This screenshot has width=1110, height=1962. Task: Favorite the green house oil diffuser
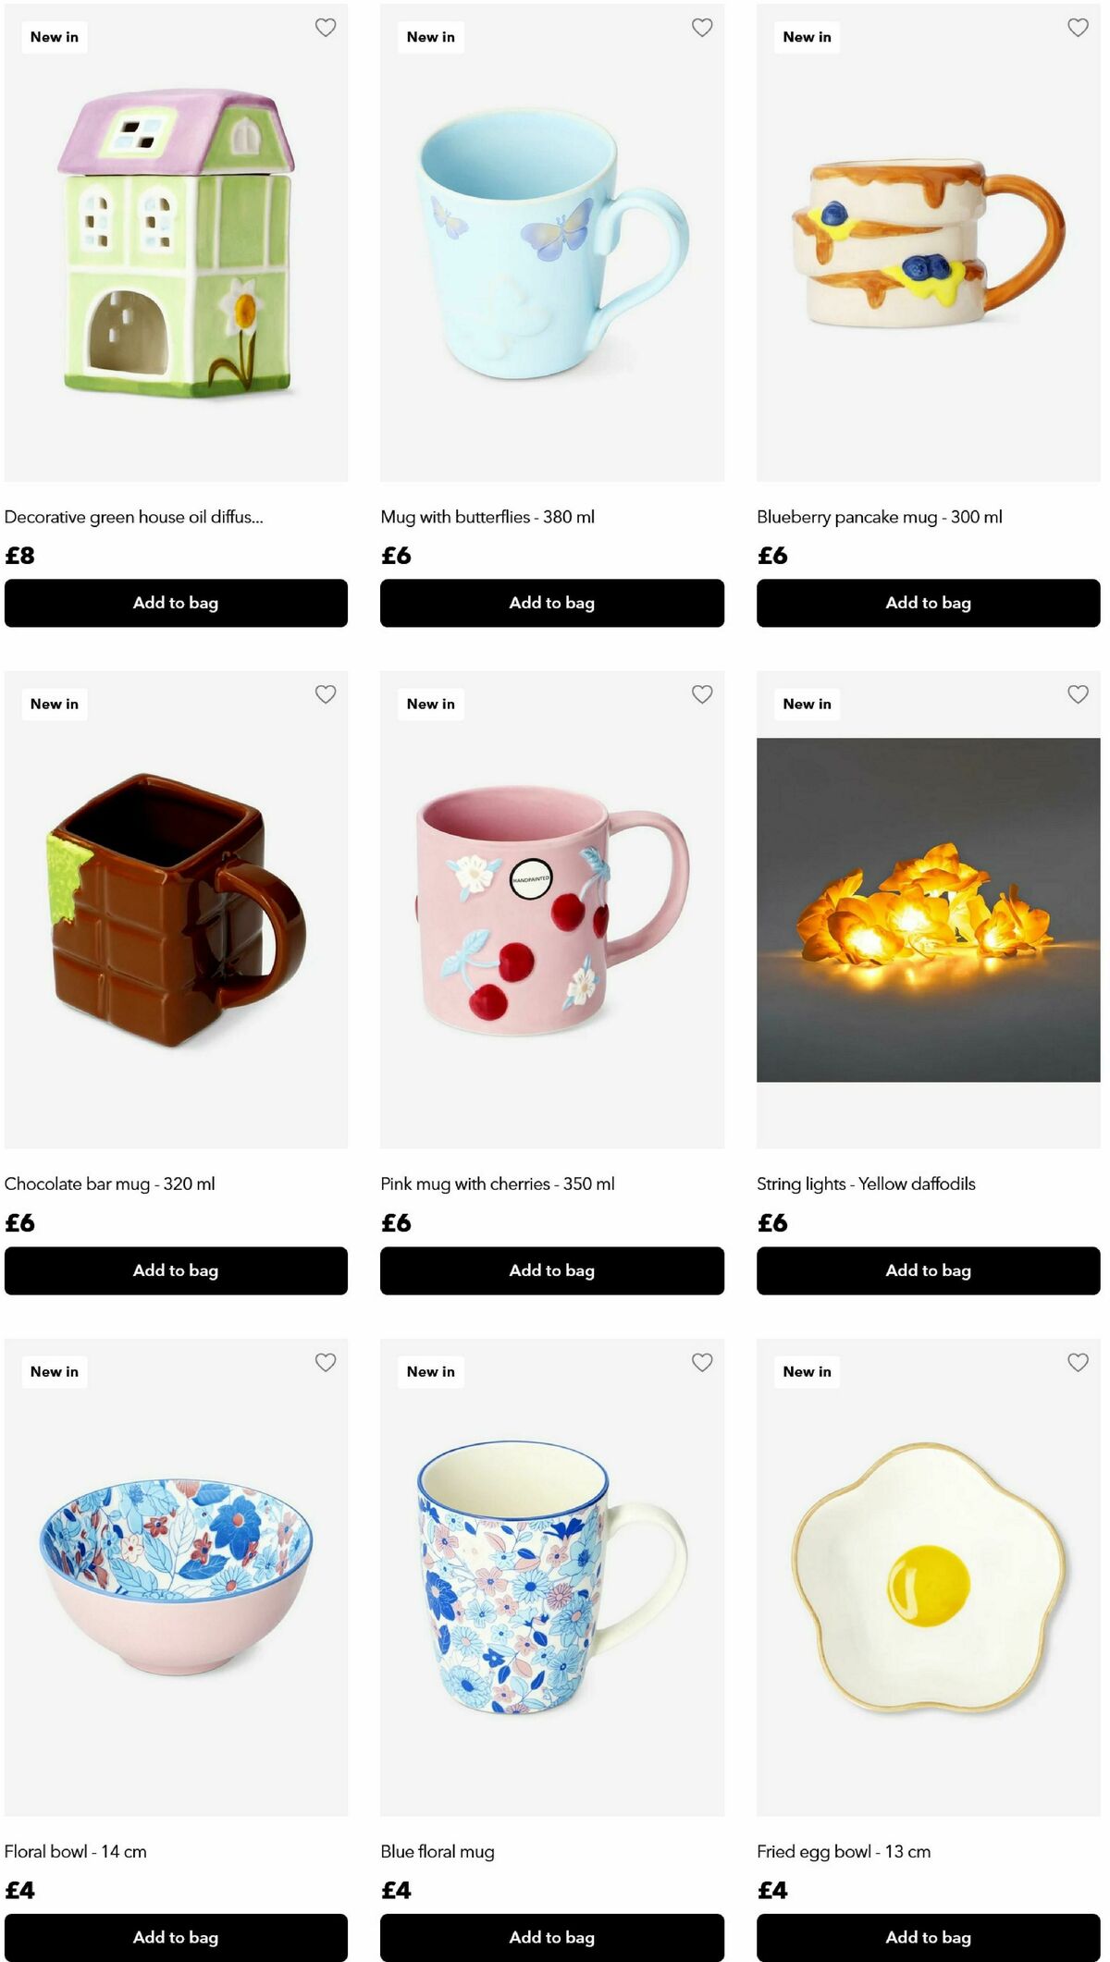(x=326, y=28)
